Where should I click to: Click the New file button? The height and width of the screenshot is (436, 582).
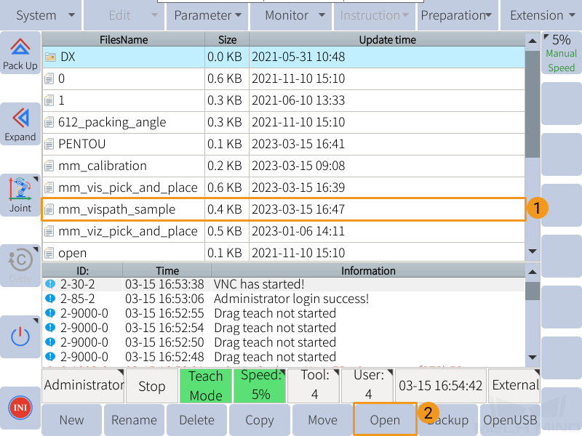click(x=71, y=420)
